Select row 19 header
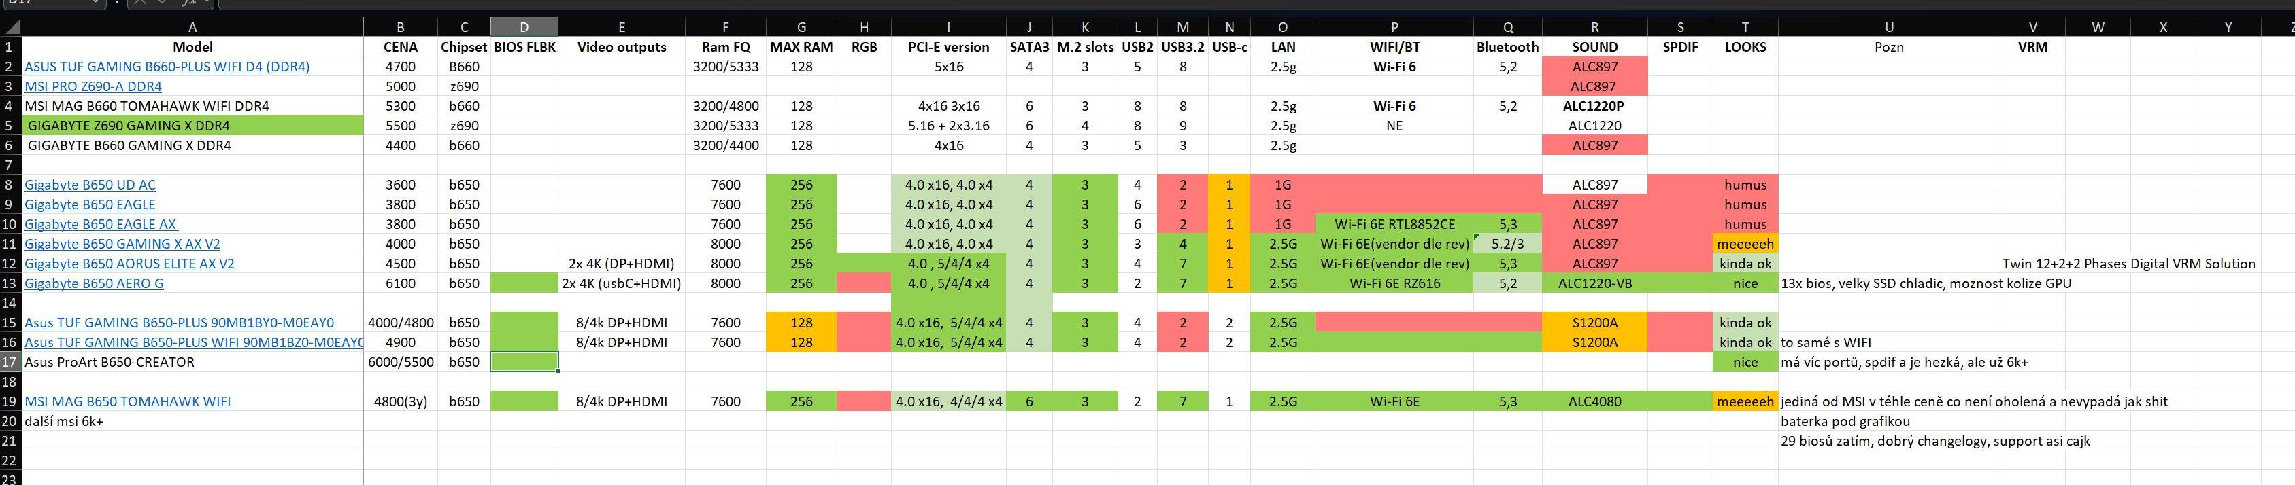Screen dimensions: 2295x485 point(10,401)
